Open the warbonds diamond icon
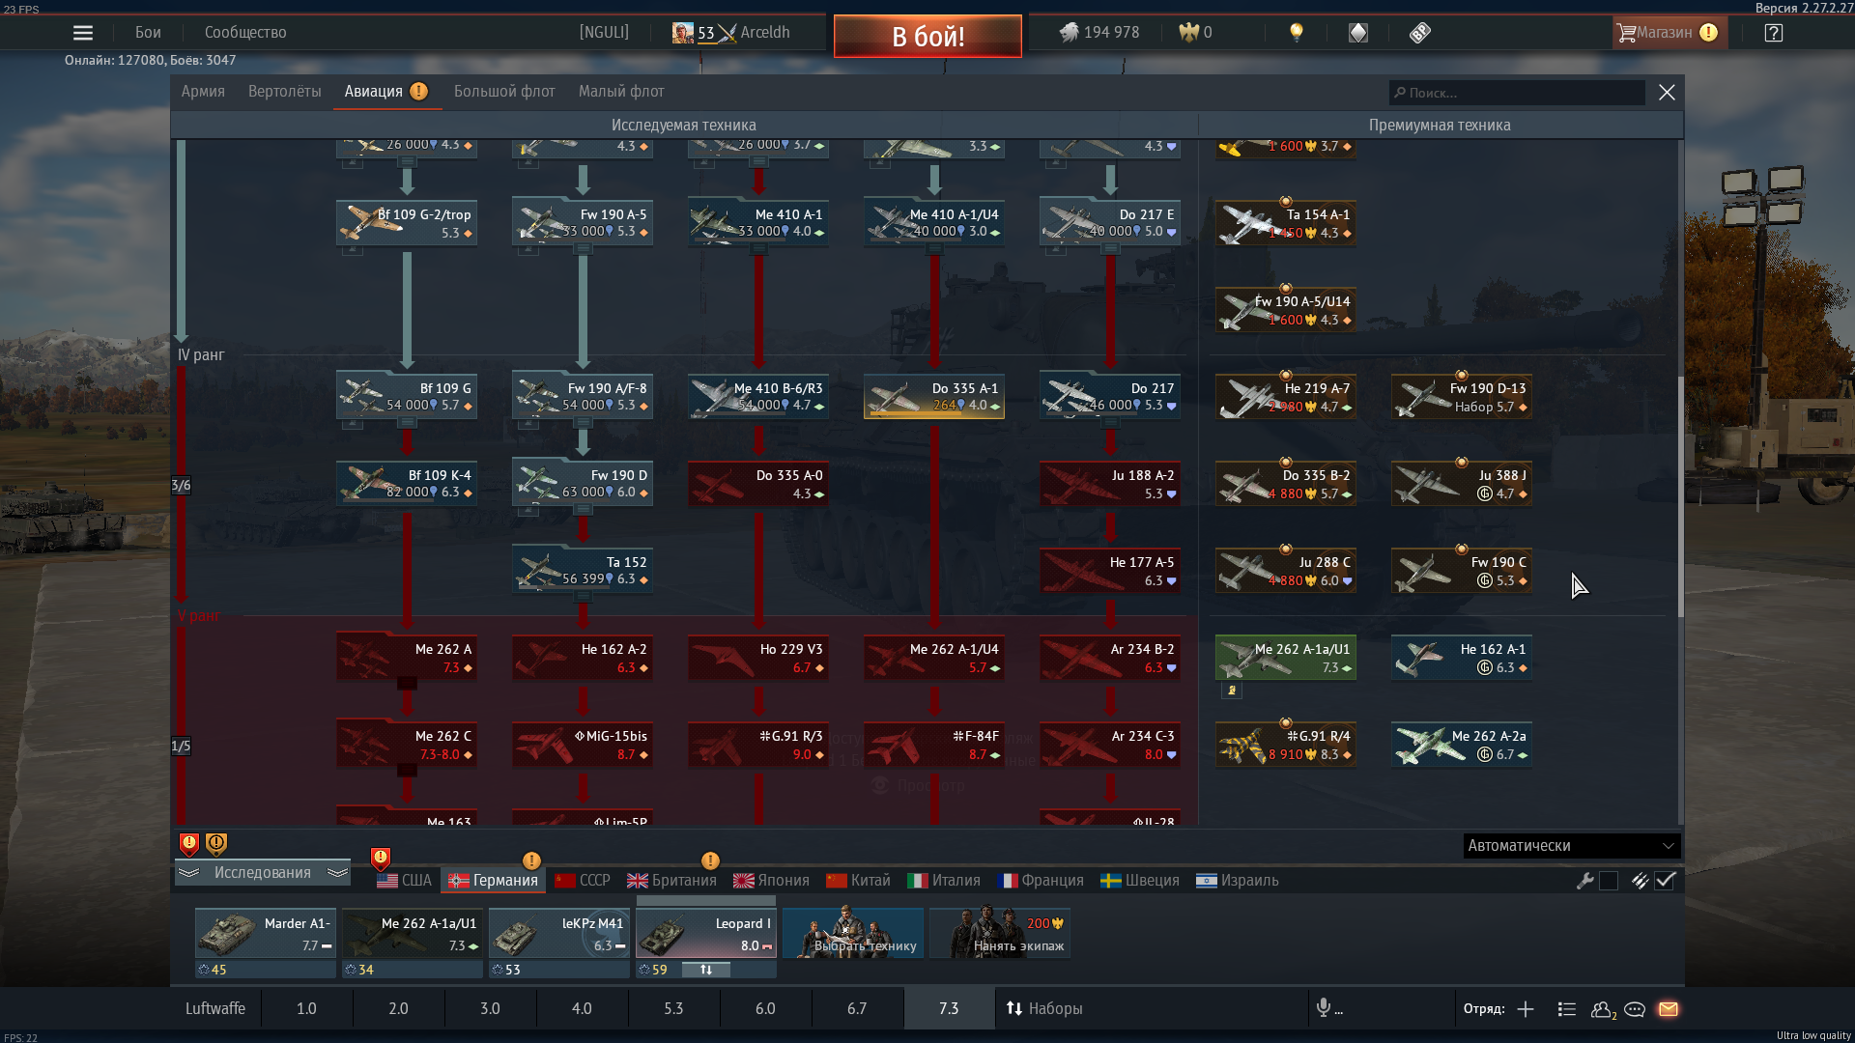Viewport: 1855px width, 1043px height. [1358, 33]
